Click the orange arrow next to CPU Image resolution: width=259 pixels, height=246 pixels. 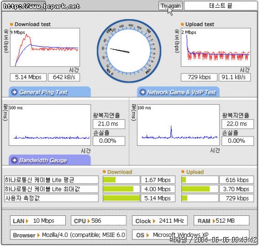click(x=89, y=221)
